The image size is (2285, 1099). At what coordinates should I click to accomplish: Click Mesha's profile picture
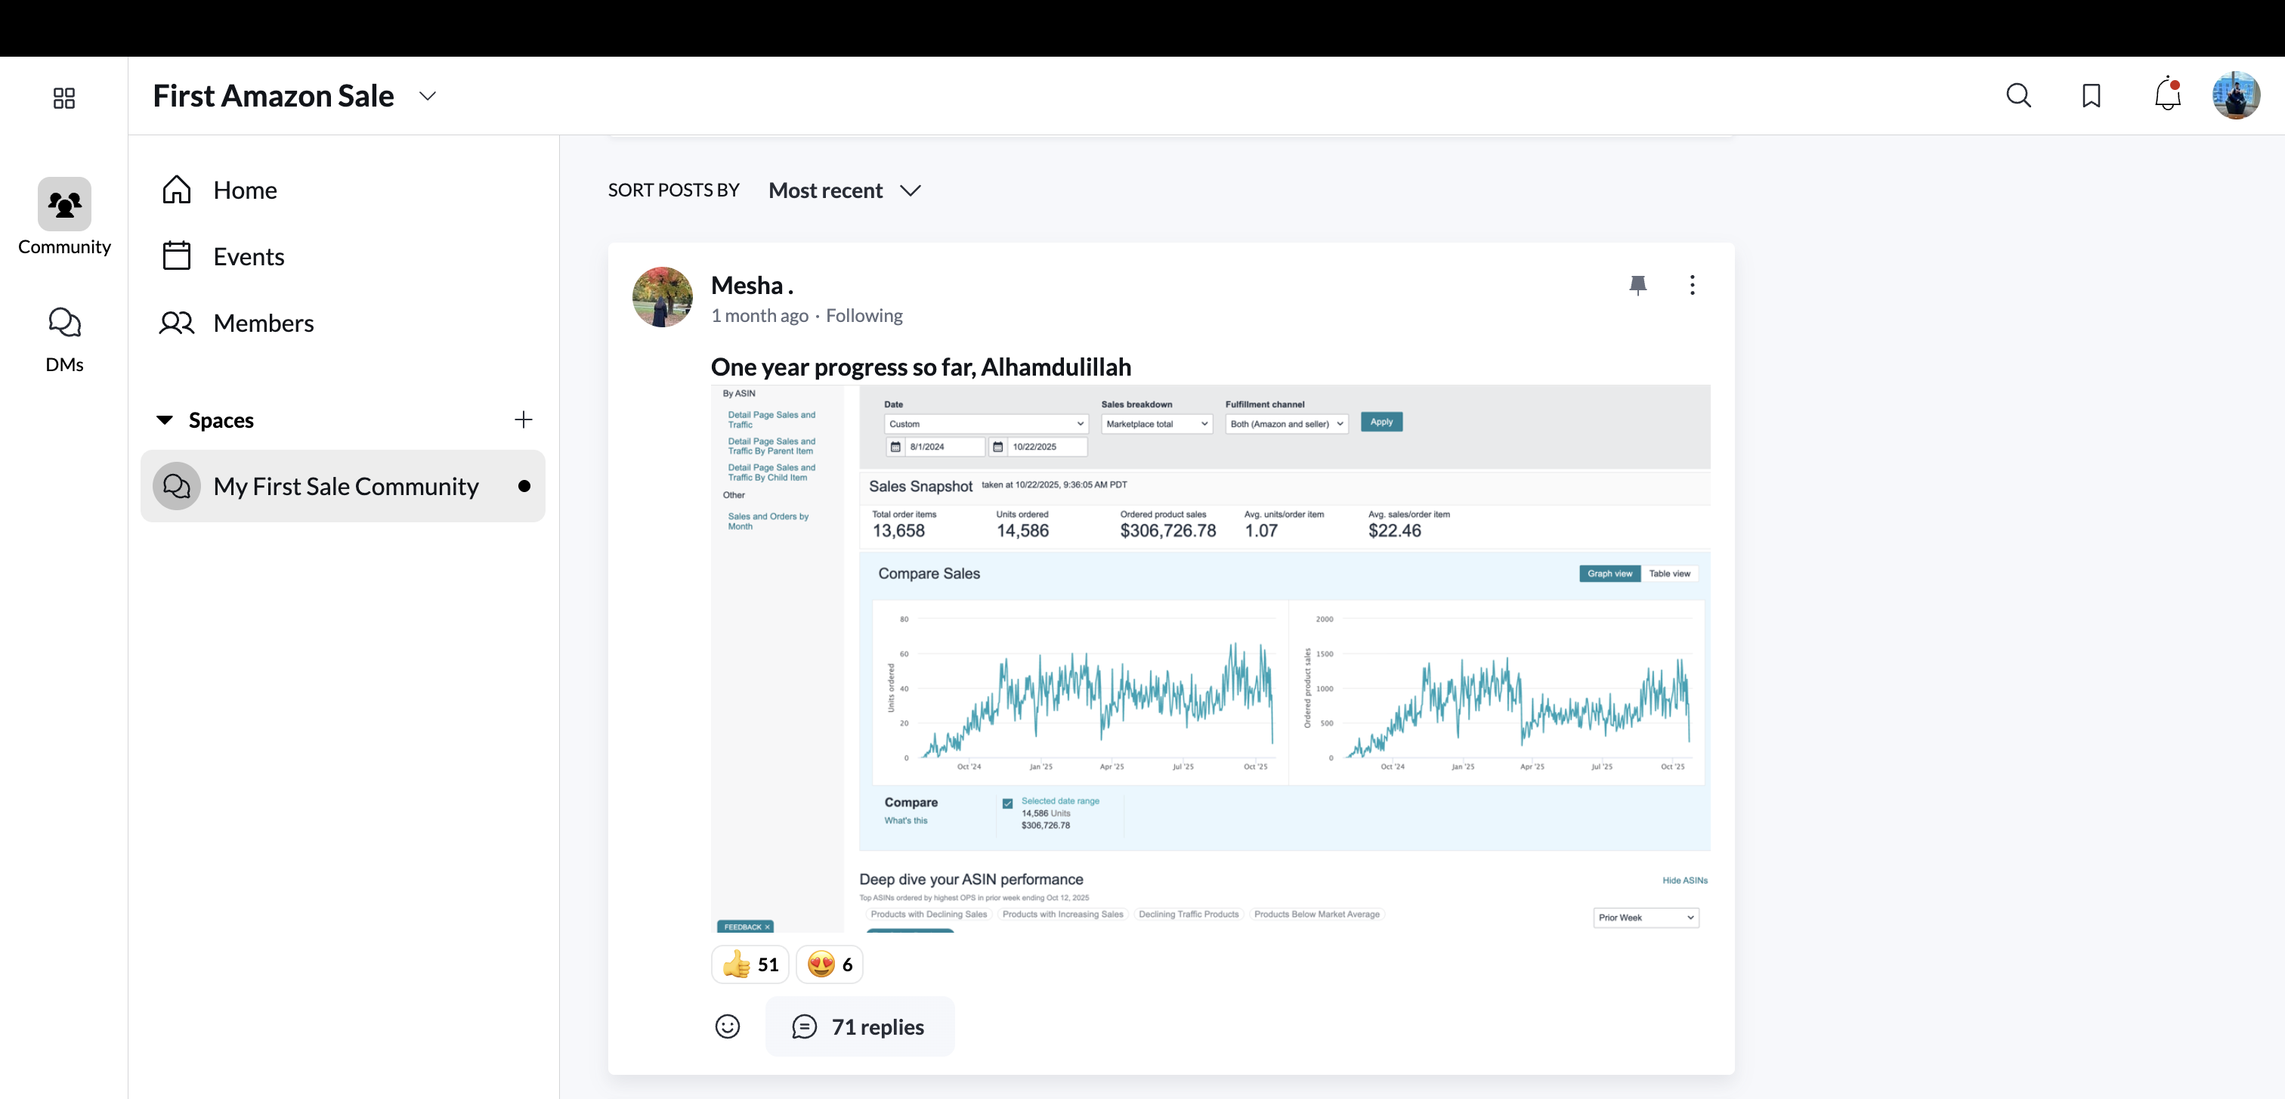(x=662, y=297)
